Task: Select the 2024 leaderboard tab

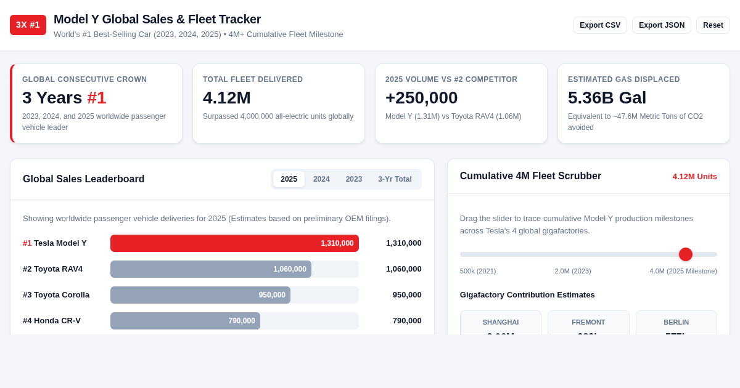Action: [321, 179]
